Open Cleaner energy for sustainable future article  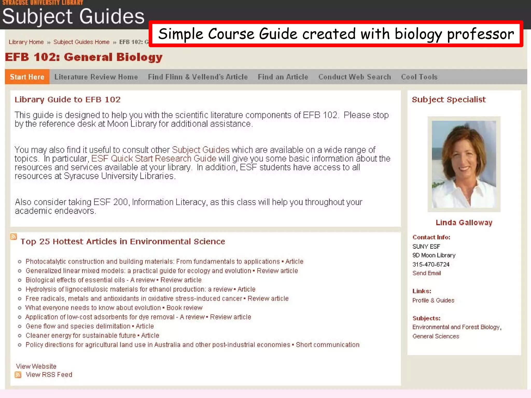(92, 336)
